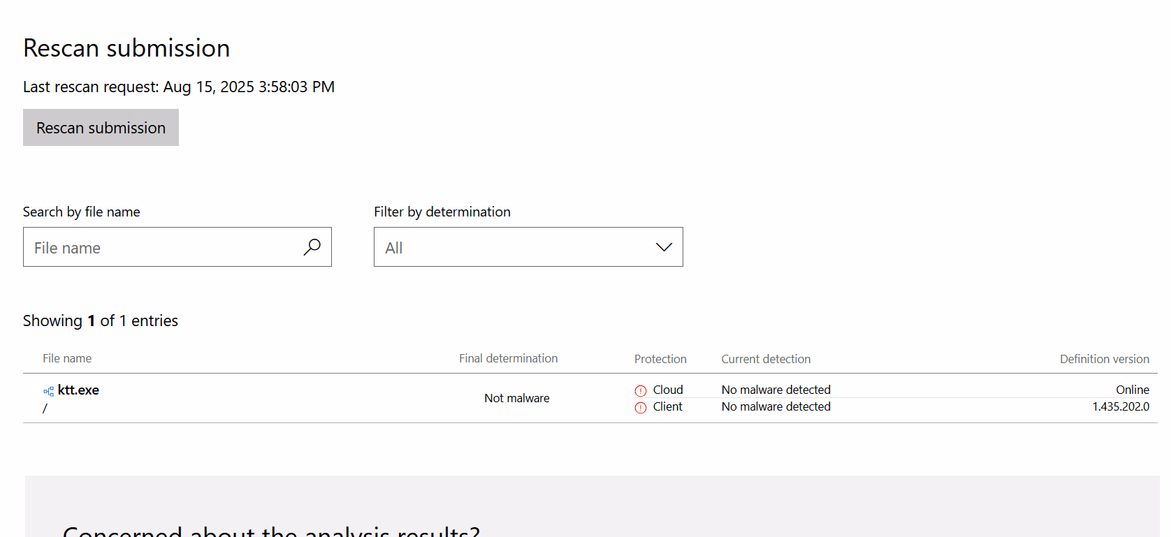Image resolution: width=1171 pixels, height=537 pixels.
Task: Click the Final determination column header
Action: click(x=508, y=358)
